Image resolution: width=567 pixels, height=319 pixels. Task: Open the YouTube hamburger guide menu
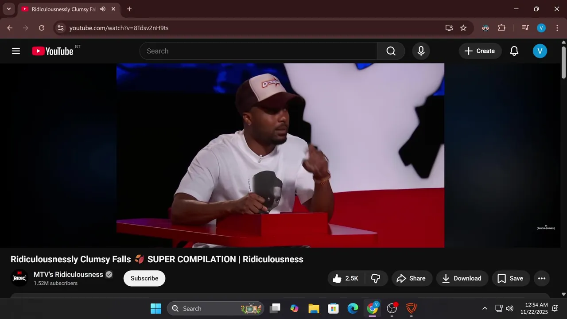(x=16, y=51)
